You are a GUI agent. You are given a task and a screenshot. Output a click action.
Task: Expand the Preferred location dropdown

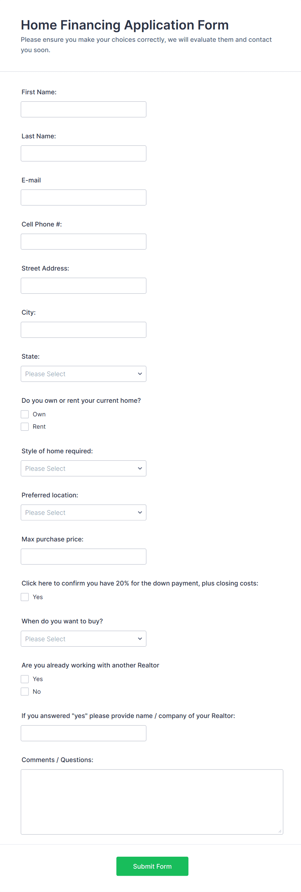coord(84,513)
